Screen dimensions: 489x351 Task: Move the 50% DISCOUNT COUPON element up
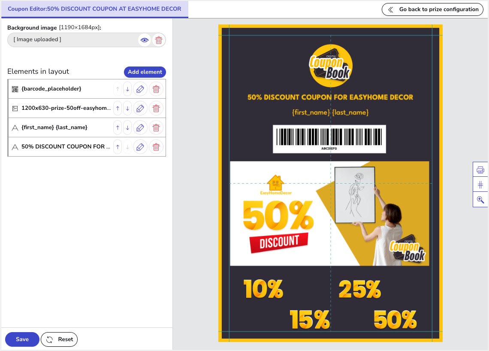click(x=118, y=147)
